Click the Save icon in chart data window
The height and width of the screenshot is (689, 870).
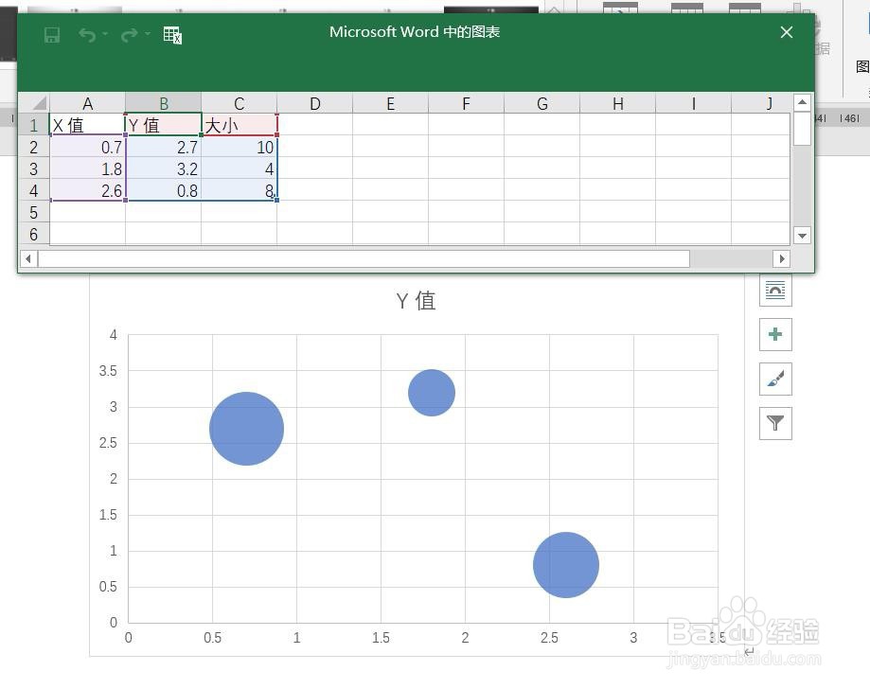click(52, 35)
